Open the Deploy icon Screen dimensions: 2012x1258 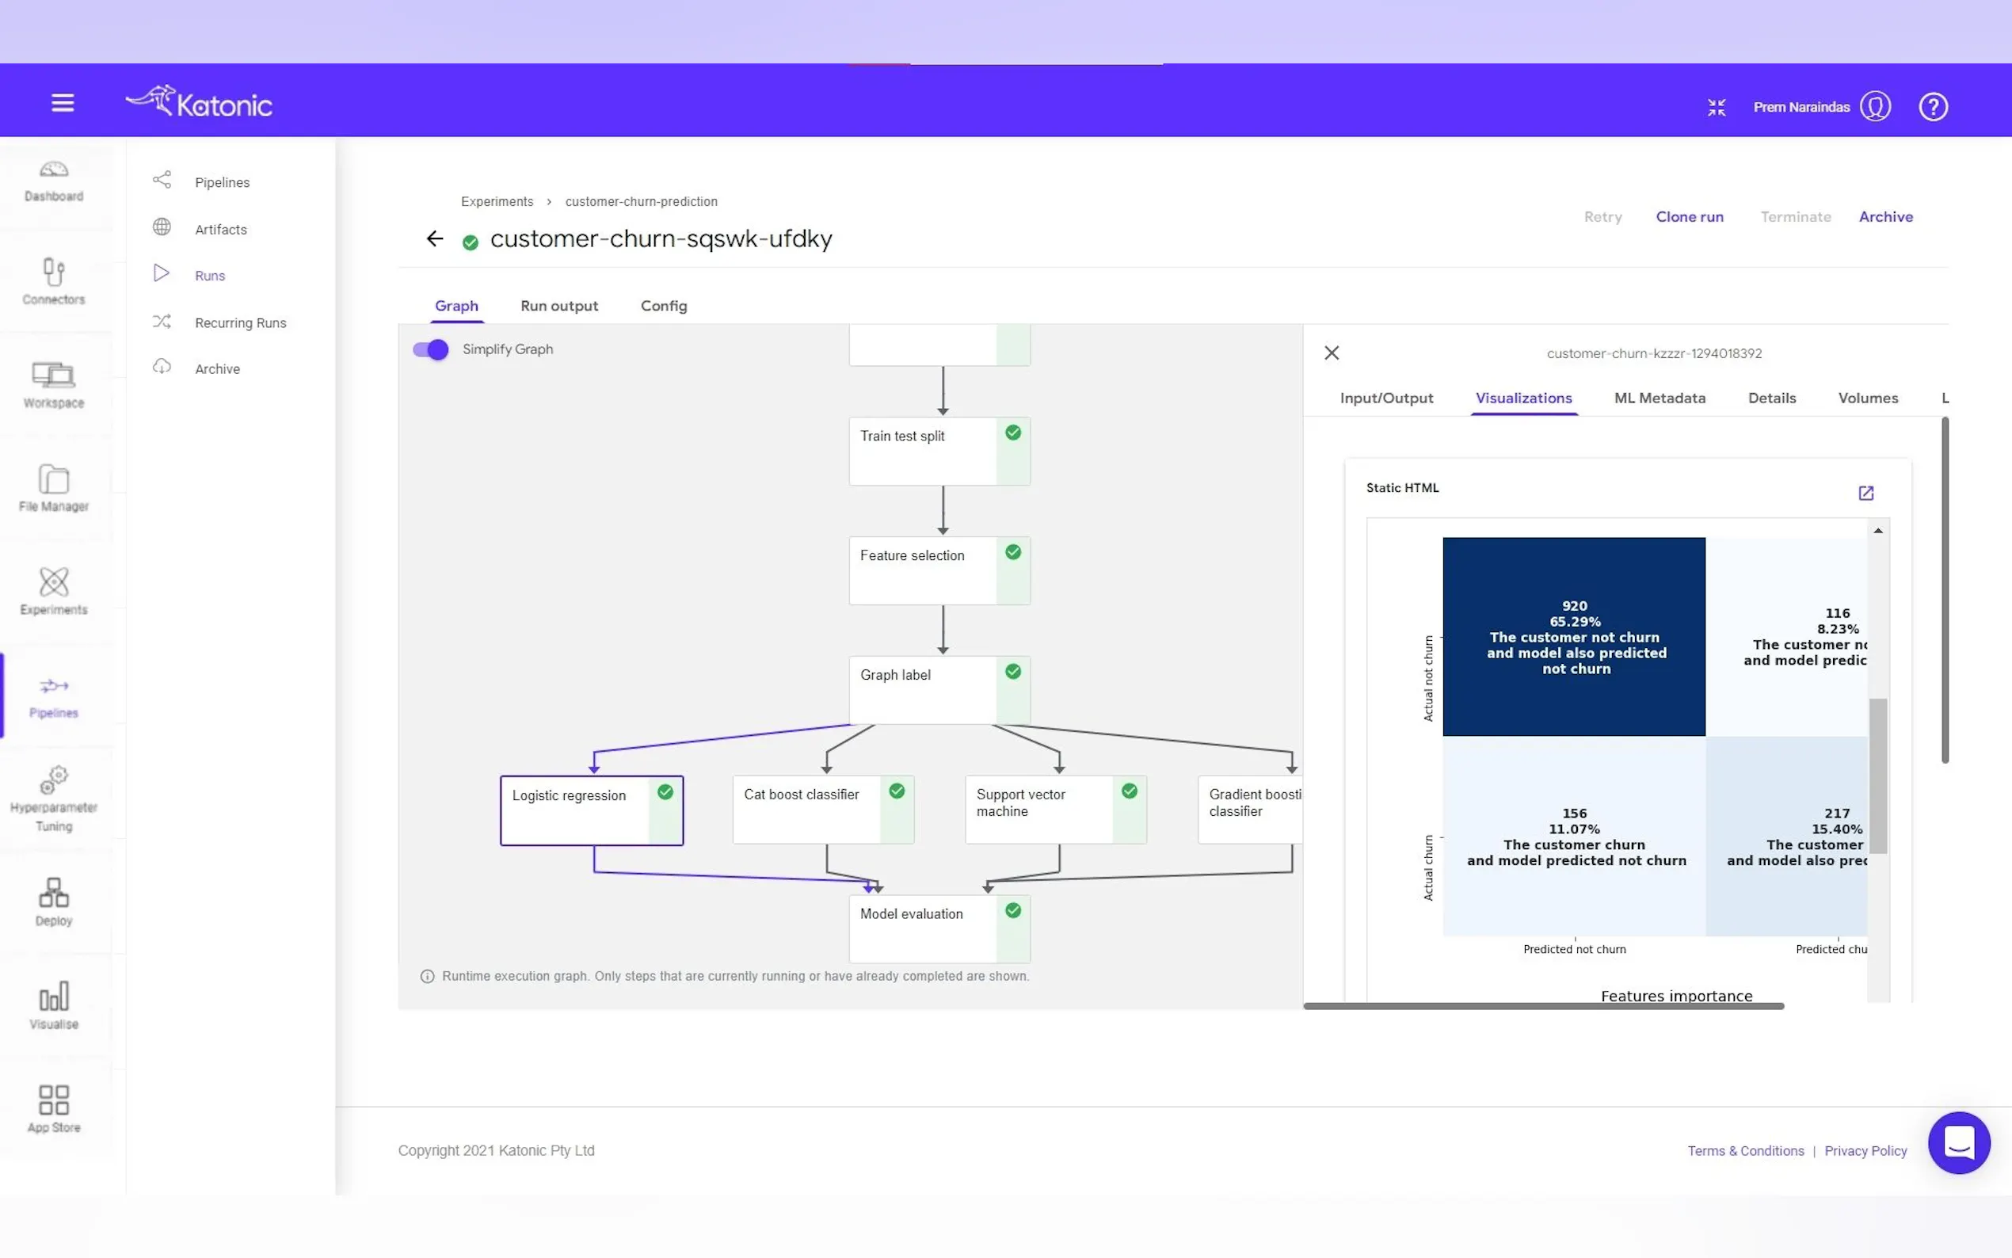[54, 894]
